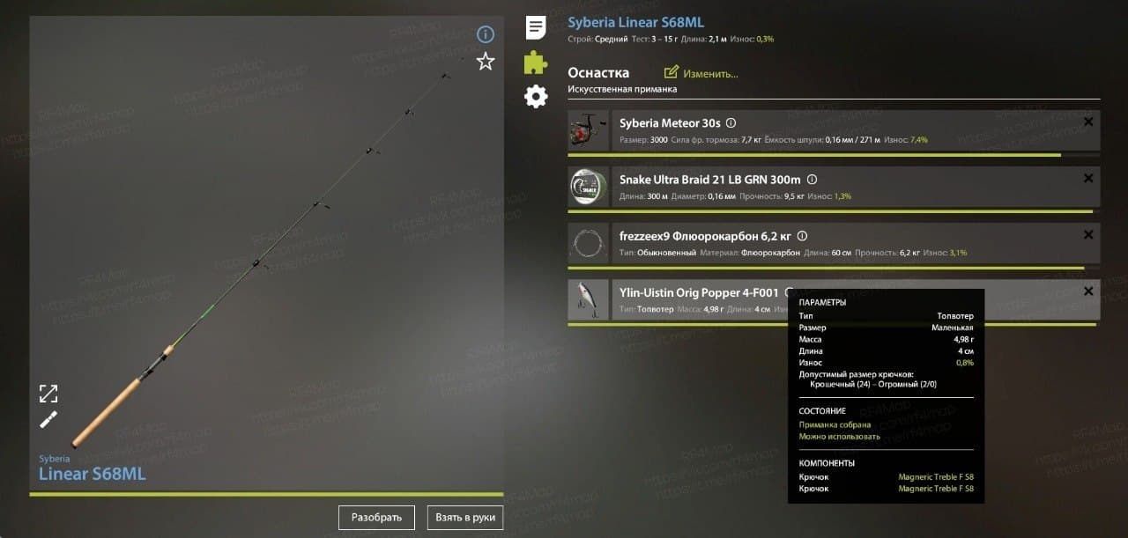
Task: Click the Syberia Meteor reel thumbnail
Action: click(x=588, y=130)
